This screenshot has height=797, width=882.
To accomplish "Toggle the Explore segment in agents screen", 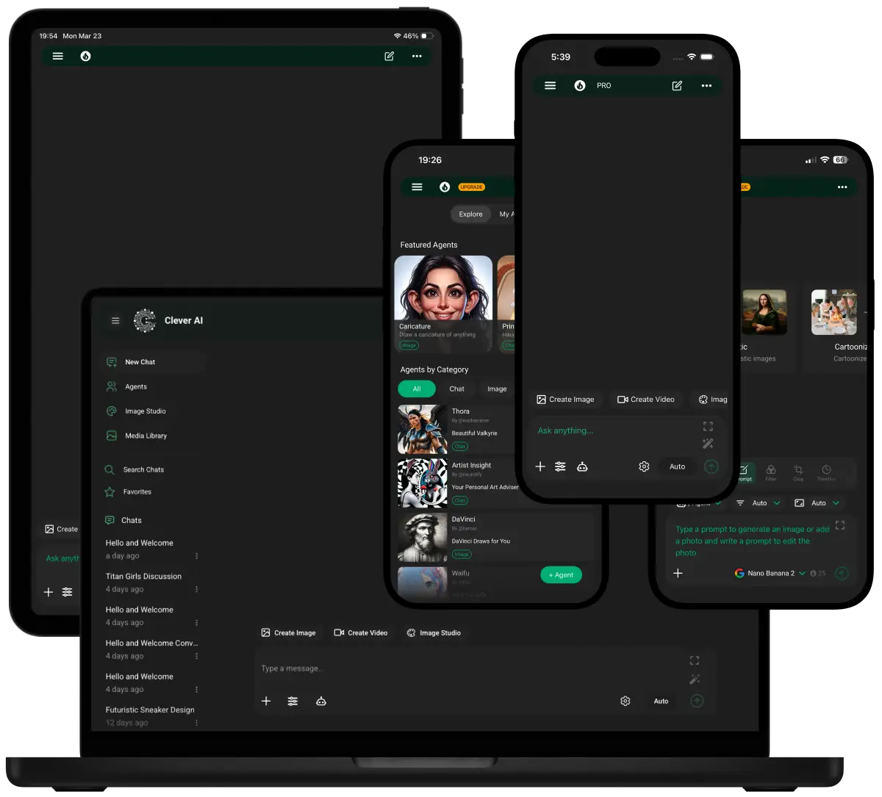I will click(470, 214).
